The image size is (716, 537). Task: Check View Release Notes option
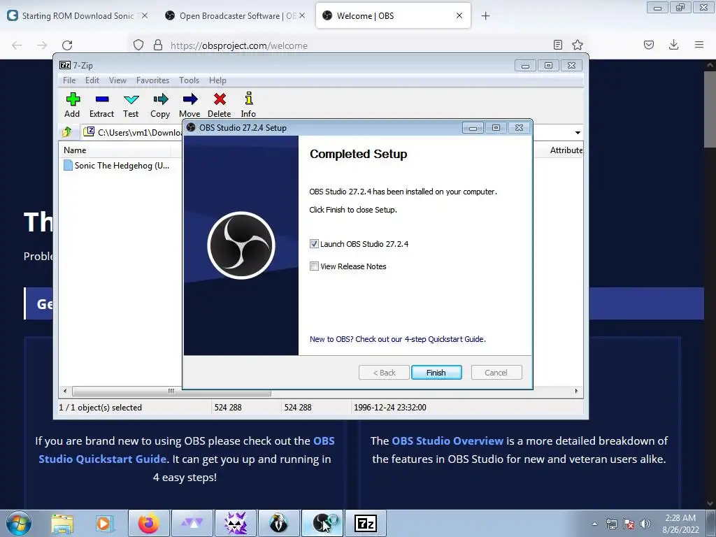[314, 266]
